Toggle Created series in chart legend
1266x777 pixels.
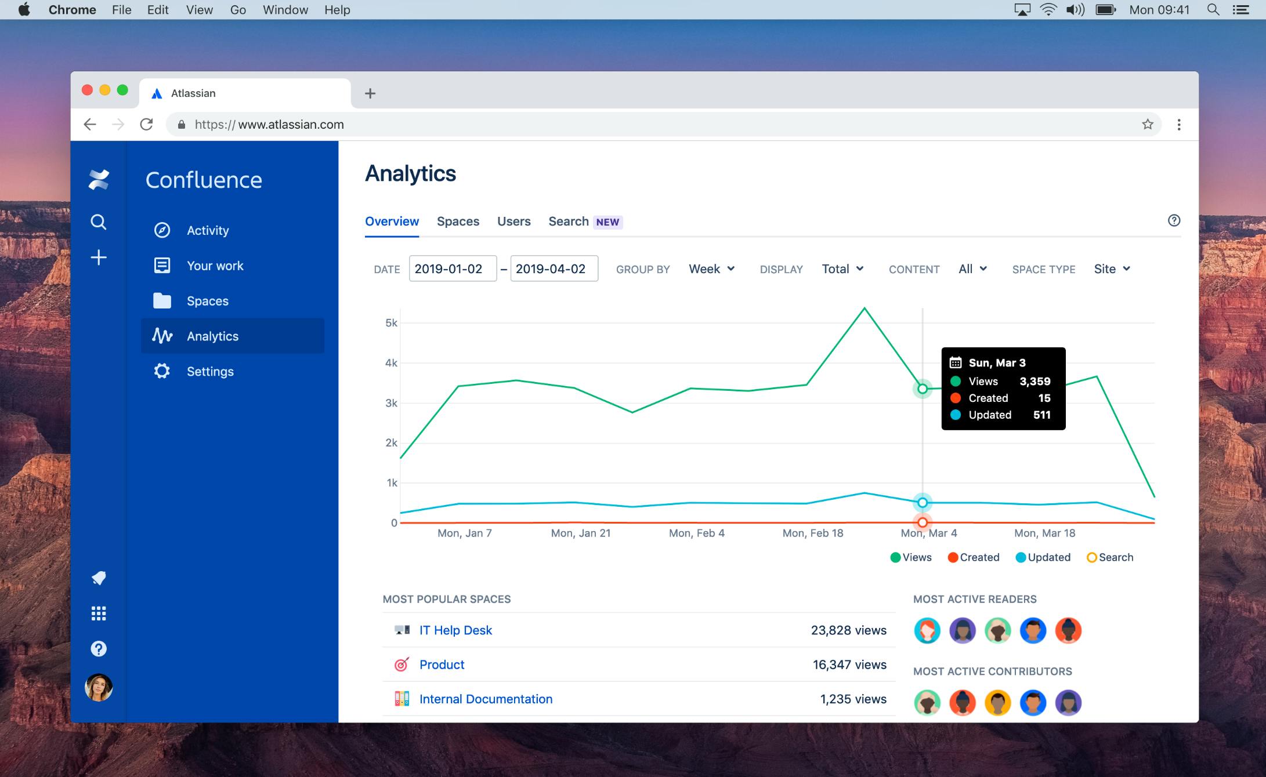pos(974,557)
